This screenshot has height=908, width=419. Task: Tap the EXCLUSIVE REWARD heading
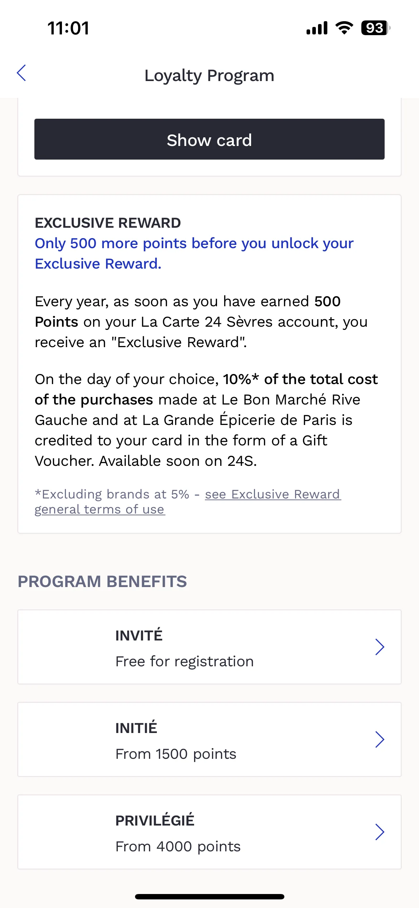click(x=108, y=223)
